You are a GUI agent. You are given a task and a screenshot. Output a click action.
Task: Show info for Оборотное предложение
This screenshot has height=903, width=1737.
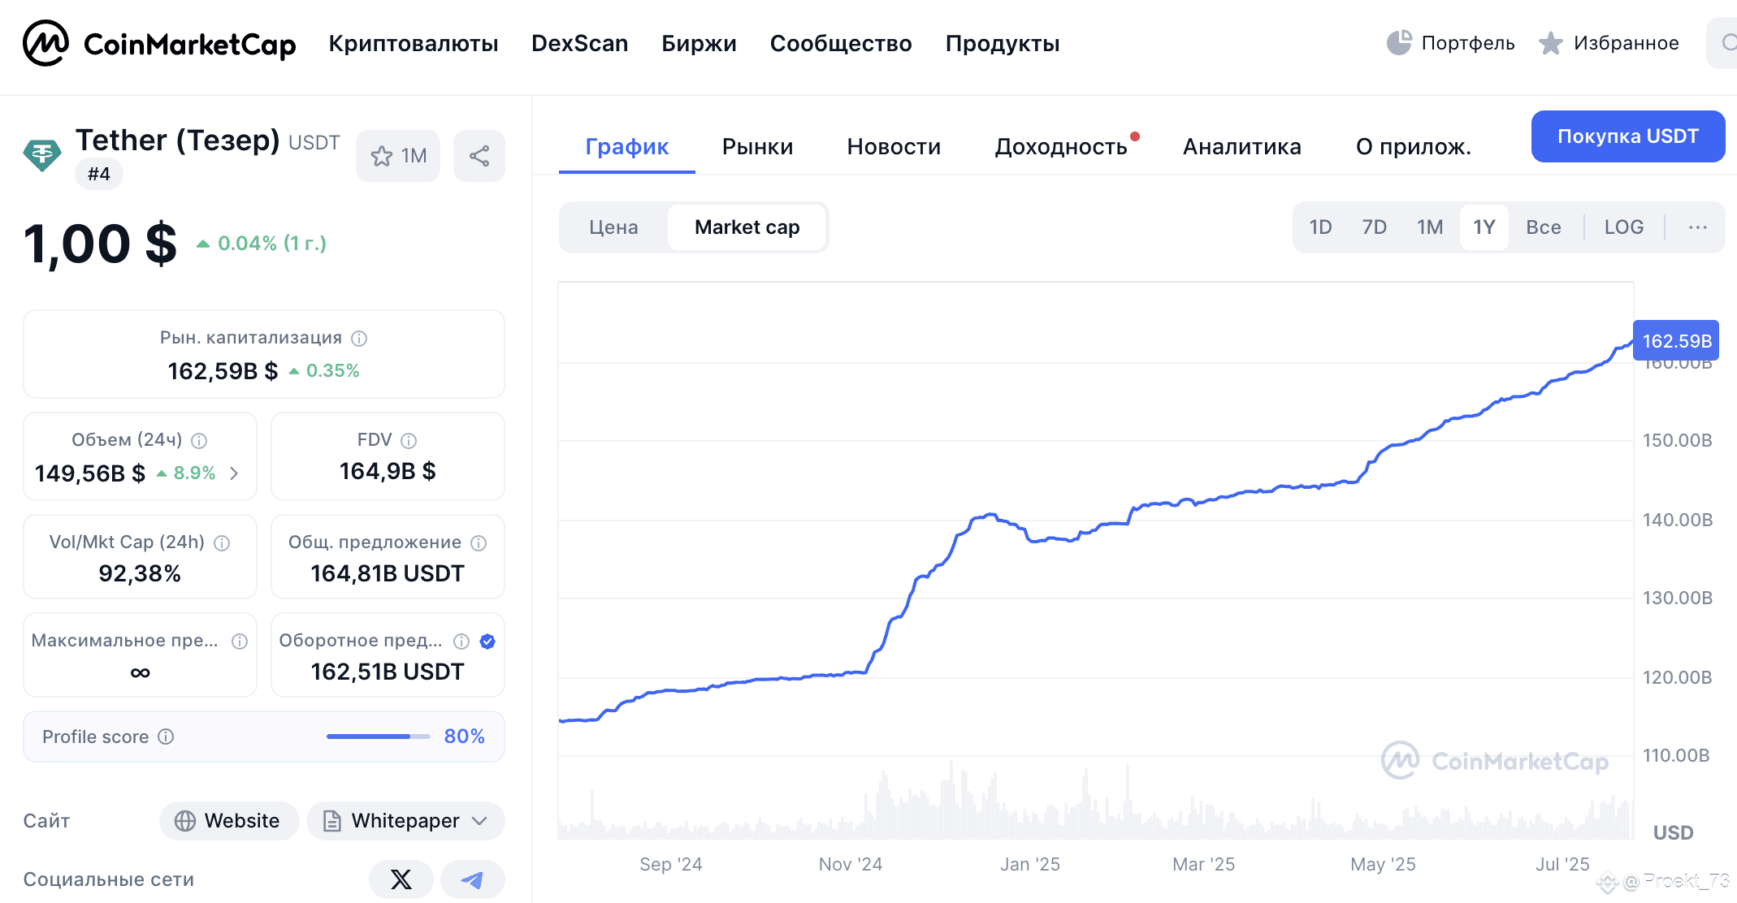click(461, 641)
